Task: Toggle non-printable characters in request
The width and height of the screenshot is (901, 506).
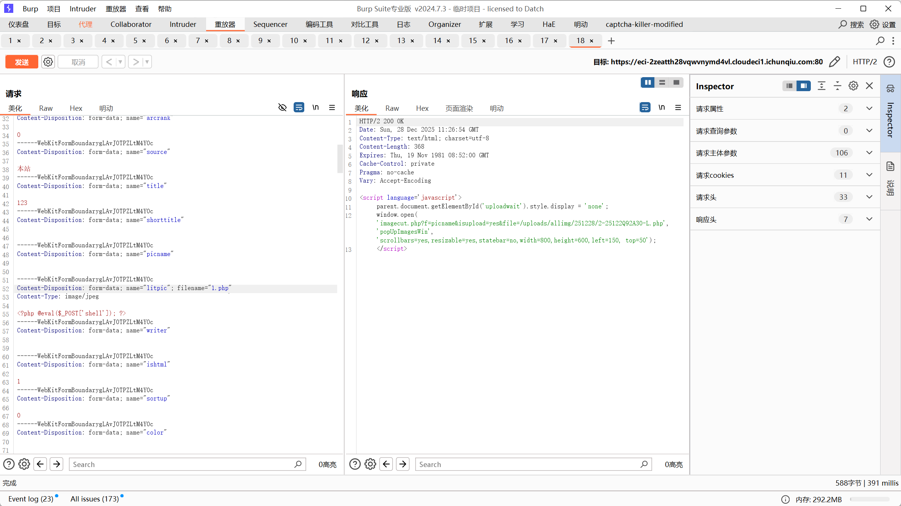Action: [315, 108]
